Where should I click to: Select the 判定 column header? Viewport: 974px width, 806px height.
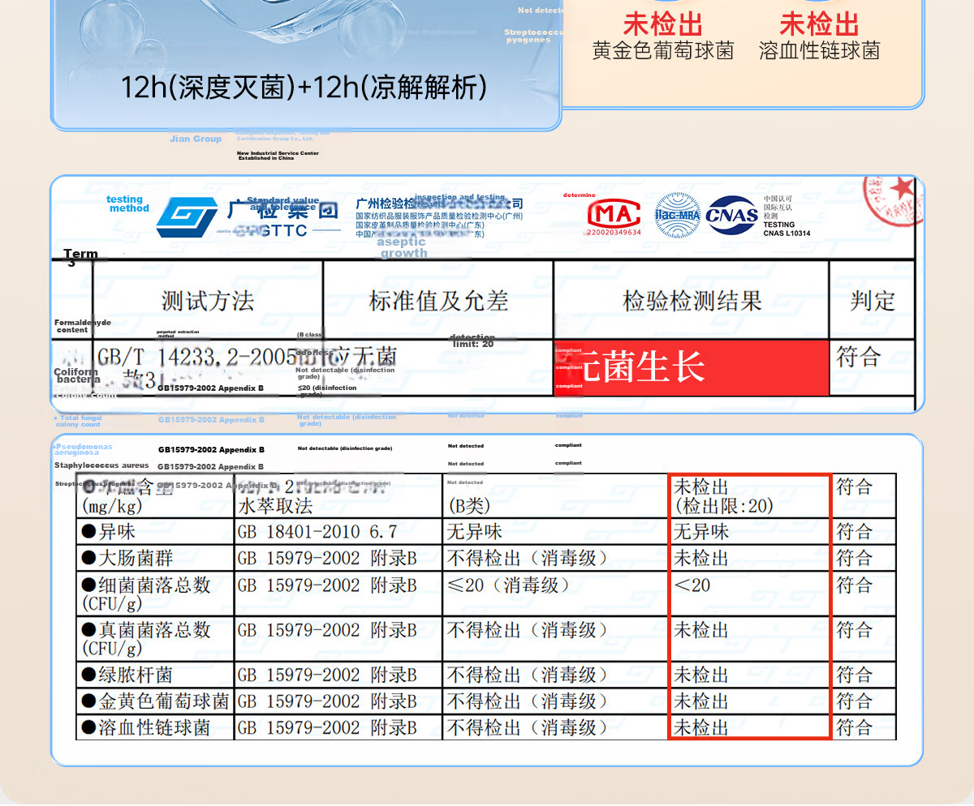coord(873,301)
